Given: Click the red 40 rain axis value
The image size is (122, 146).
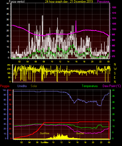Looking at the screenshot, I should tap(10, 119).
